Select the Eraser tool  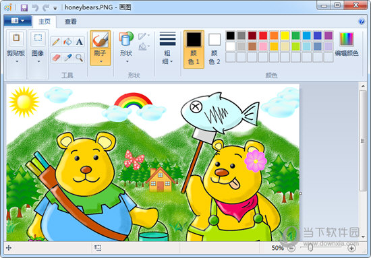(56, 57)
